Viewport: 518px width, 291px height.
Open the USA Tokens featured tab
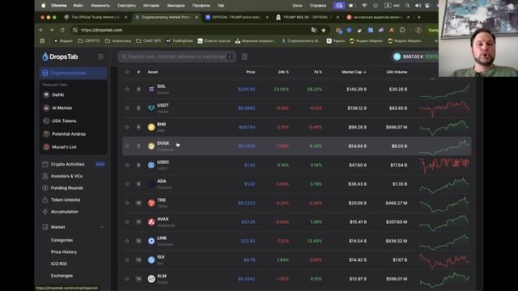point(64,120)
